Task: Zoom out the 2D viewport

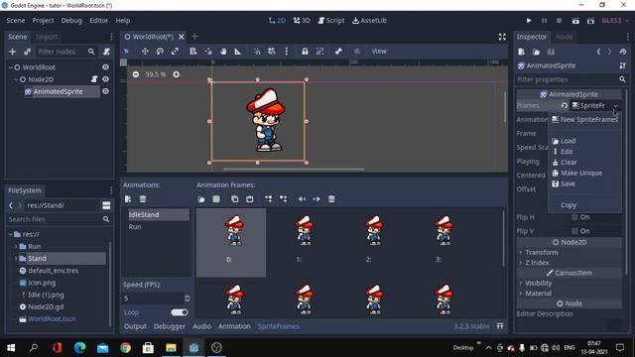Action: (x=136, y=74)
